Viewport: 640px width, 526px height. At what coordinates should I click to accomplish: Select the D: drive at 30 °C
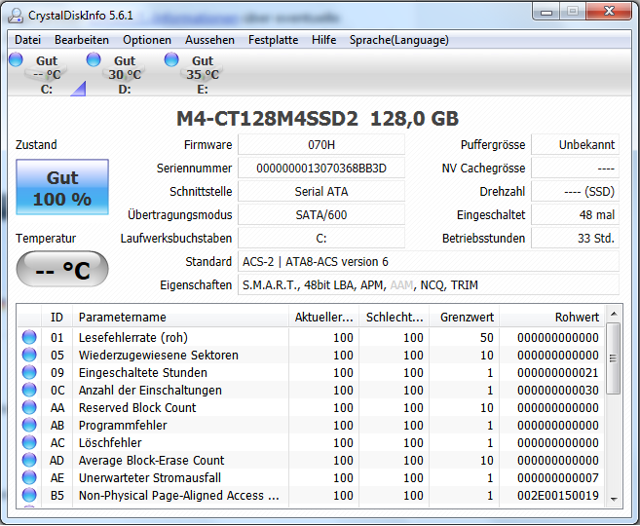[x=125, y=74]
